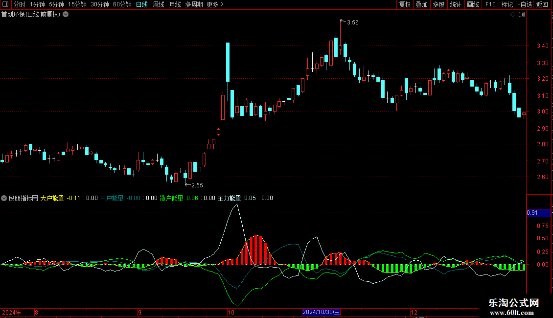This screenshot has width=553, height=318.
Task: Click the 中户能量 indicator label
Action: 112,198
